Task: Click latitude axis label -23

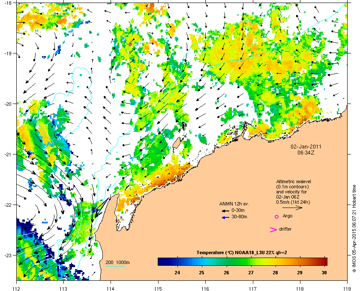Action: coord(8,255)
